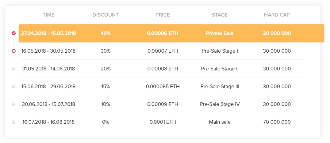The width and height of the screenshot is (330, 143).
Task: Click the lock icon beside Pre-Sale Stage IV
Action: coord(13,104)
